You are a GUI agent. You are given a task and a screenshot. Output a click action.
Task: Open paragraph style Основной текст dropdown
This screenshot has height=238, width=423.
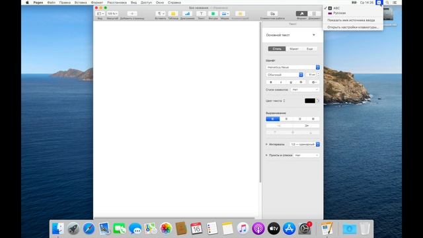292,35
